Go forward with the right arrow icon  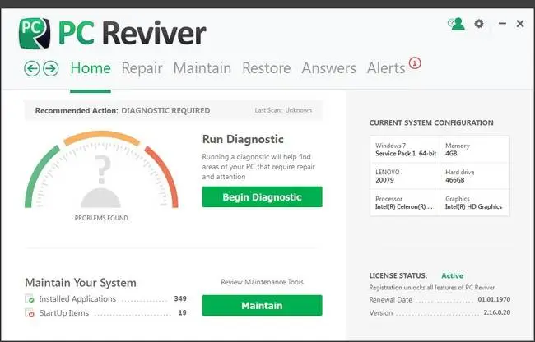[51, 68]
